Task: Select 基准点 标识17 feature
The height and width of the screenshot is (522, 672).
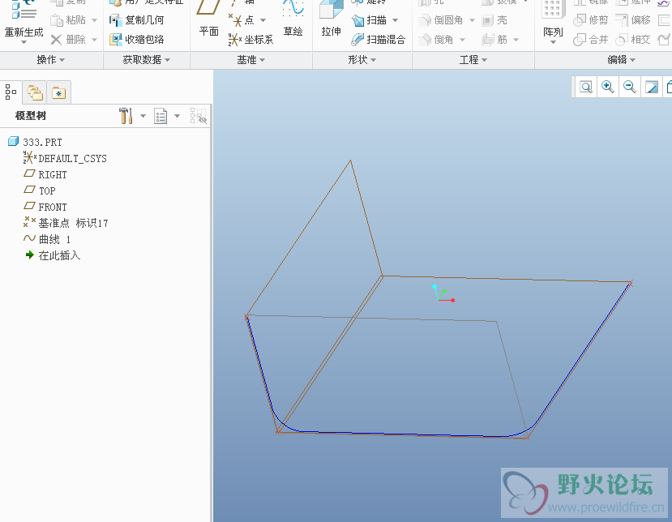Action: (x=66, y=223)
